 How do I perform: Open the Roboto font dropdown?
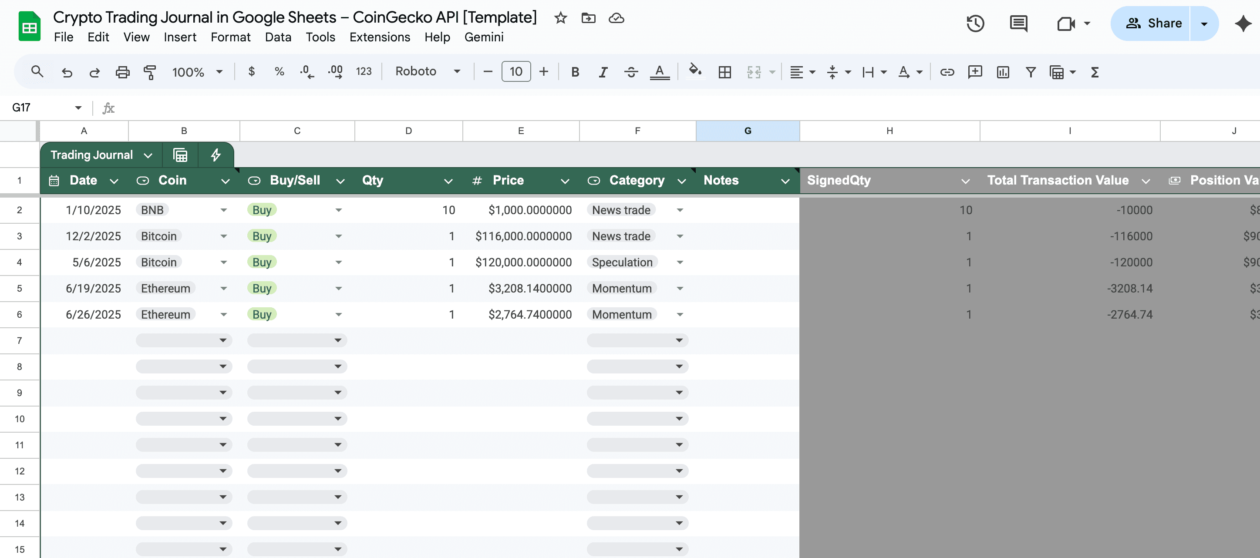point(428,71)
